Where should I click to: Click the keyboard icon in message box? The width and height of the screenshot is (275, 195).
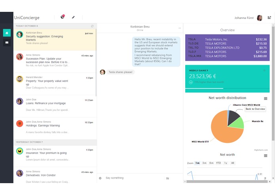pos(167,178)
